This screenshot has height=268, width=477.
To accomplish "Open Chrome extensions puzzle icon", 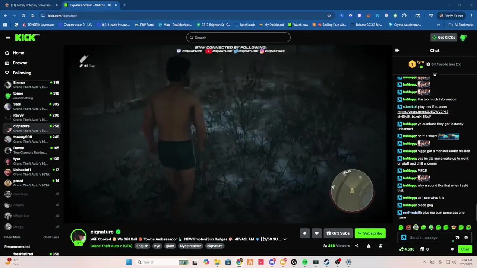I will click(404, 16).
